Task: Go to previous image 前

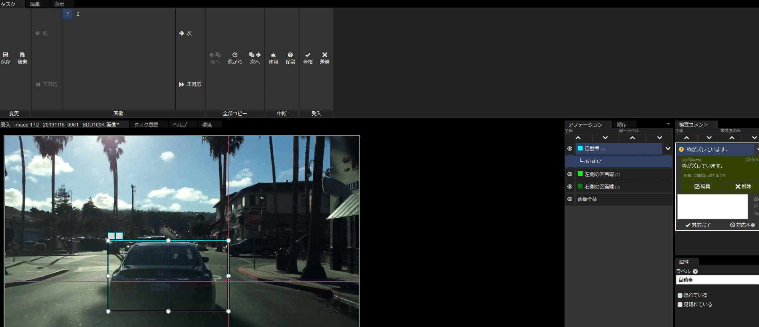Action: click(42, 33)
